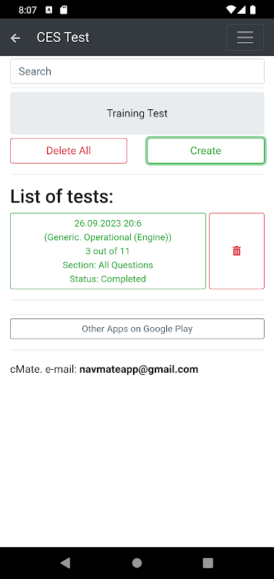
Task: Open the hamburger menu
Action: click(x=245, y=38)
